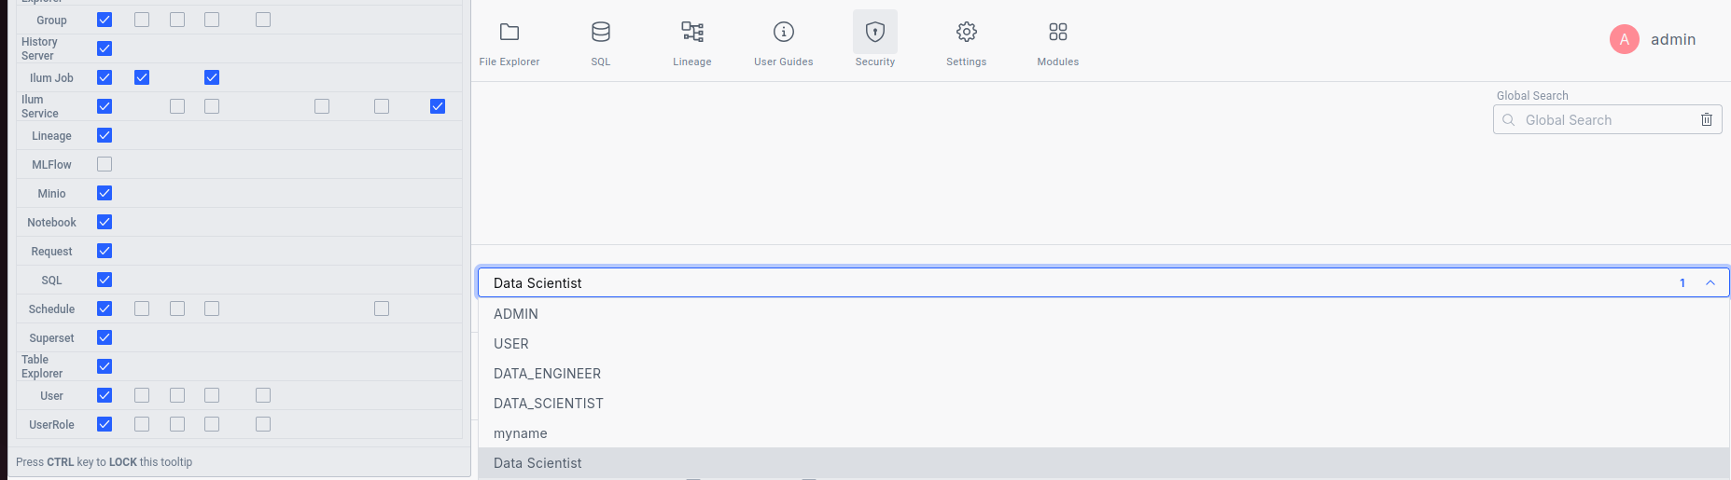Open the Security shield icon

875,33
